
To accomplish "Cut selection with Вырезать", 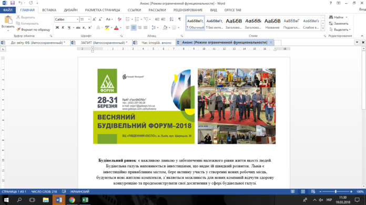I will 25,17.
